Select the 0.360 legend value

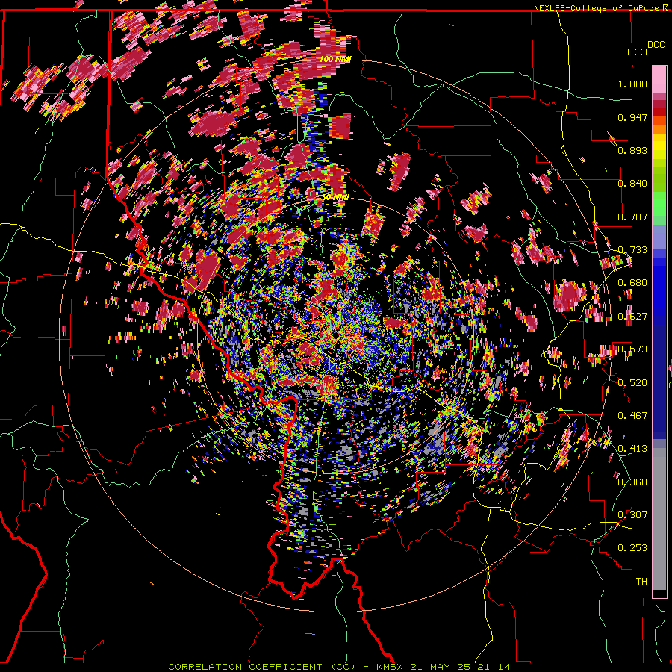coord(632,482)
